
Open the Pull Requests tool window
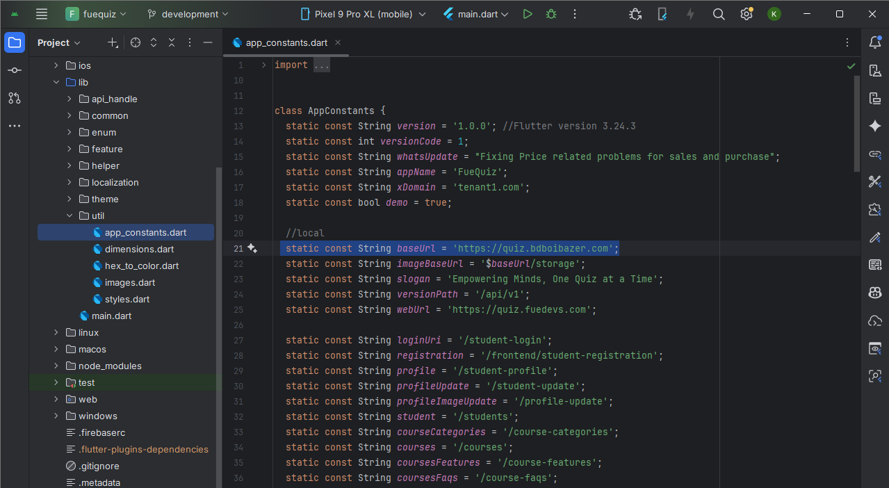(x=15, y=98)
